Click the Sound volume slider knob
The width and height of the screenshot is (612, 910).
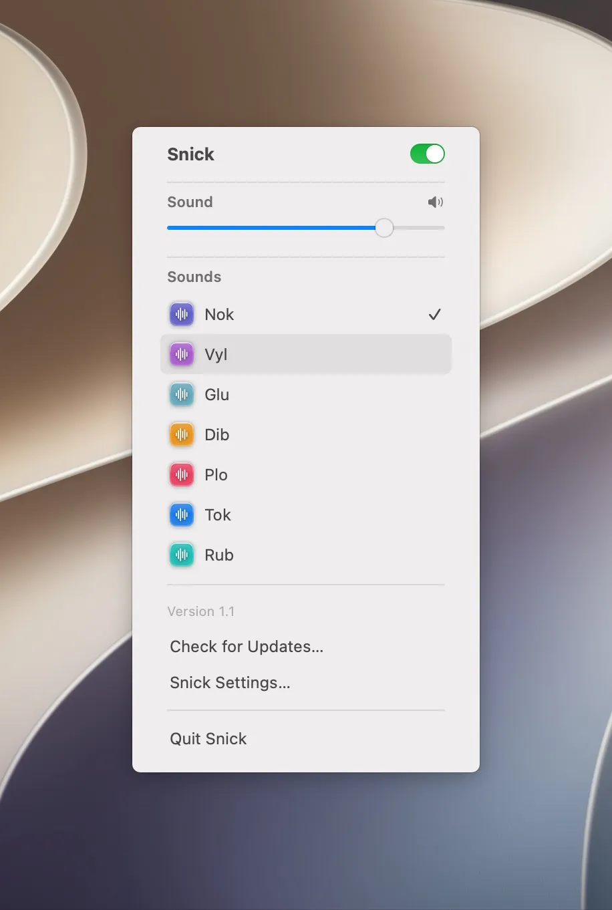pos(384,228)
